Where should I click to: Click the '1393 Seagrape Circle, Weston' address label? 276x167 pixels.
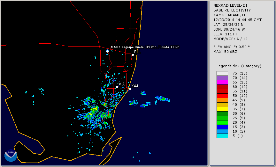[x=145, y=47]
